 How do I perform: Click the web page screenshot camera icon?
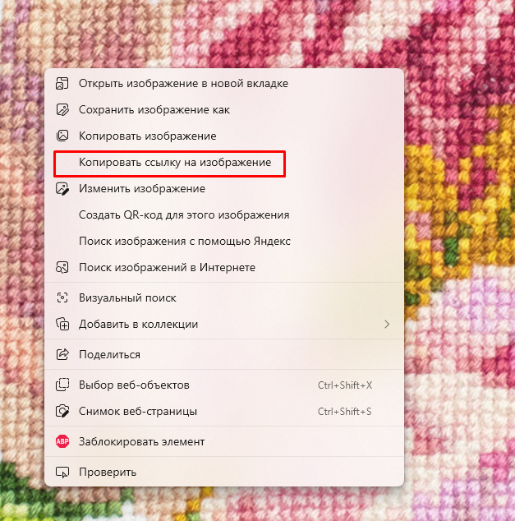(62, 411)
